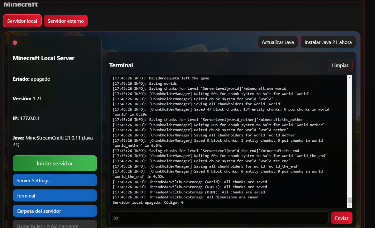This screenshot has height=228, width=375.
Task: Click the Versión: 1.21 text
Action: click(27, 99)
